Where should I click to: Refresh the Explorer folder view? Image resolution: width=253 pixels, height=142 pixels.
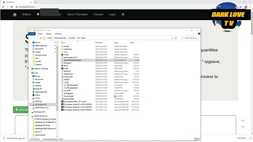[176, 38]
